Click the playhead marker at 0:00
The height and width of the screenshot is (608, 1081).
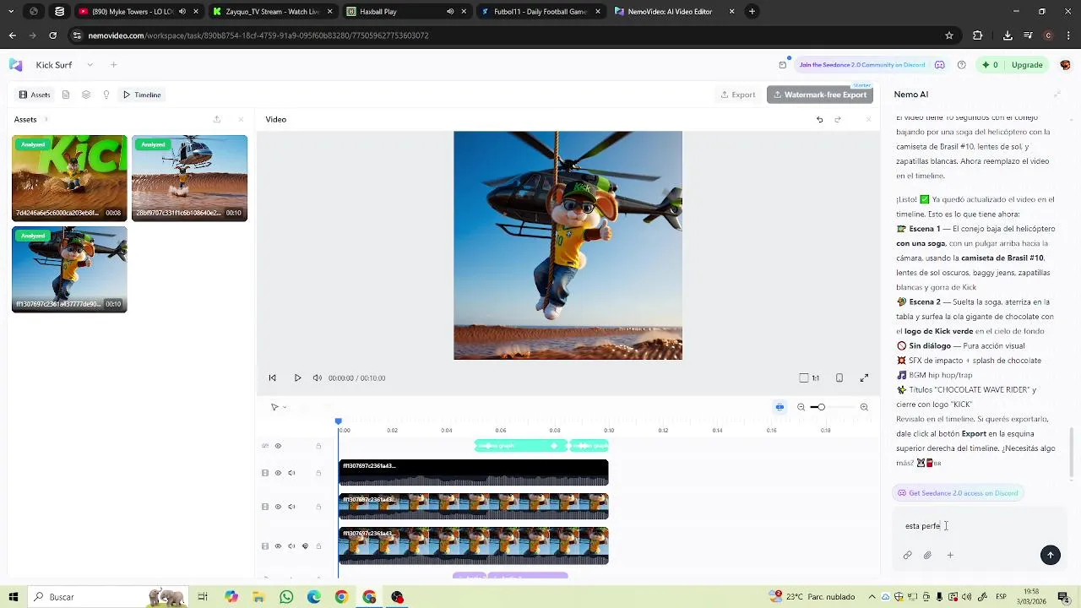339,421
